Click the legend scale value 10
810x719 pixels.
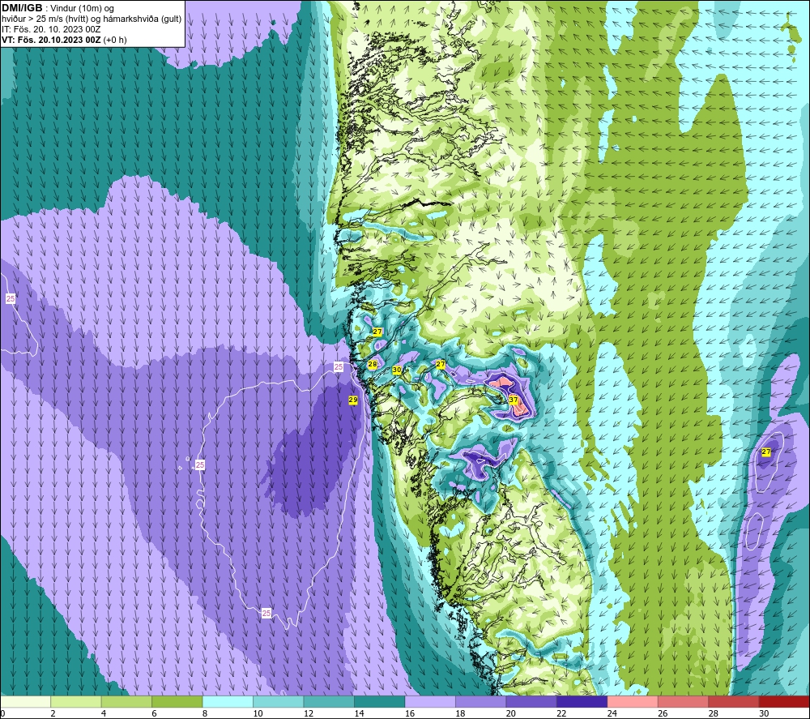[258, 713]
